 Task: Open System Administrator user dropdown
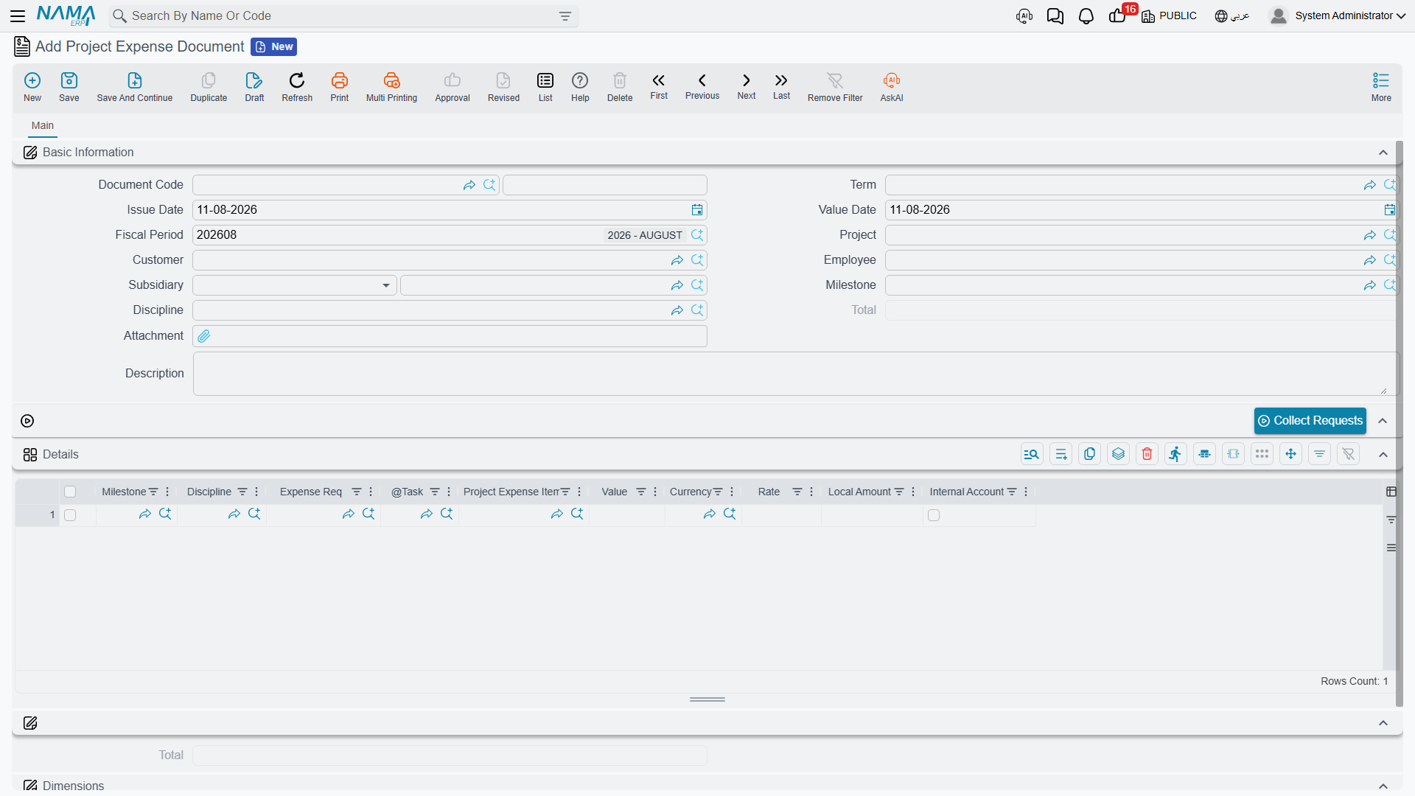tap(1337, 15)
